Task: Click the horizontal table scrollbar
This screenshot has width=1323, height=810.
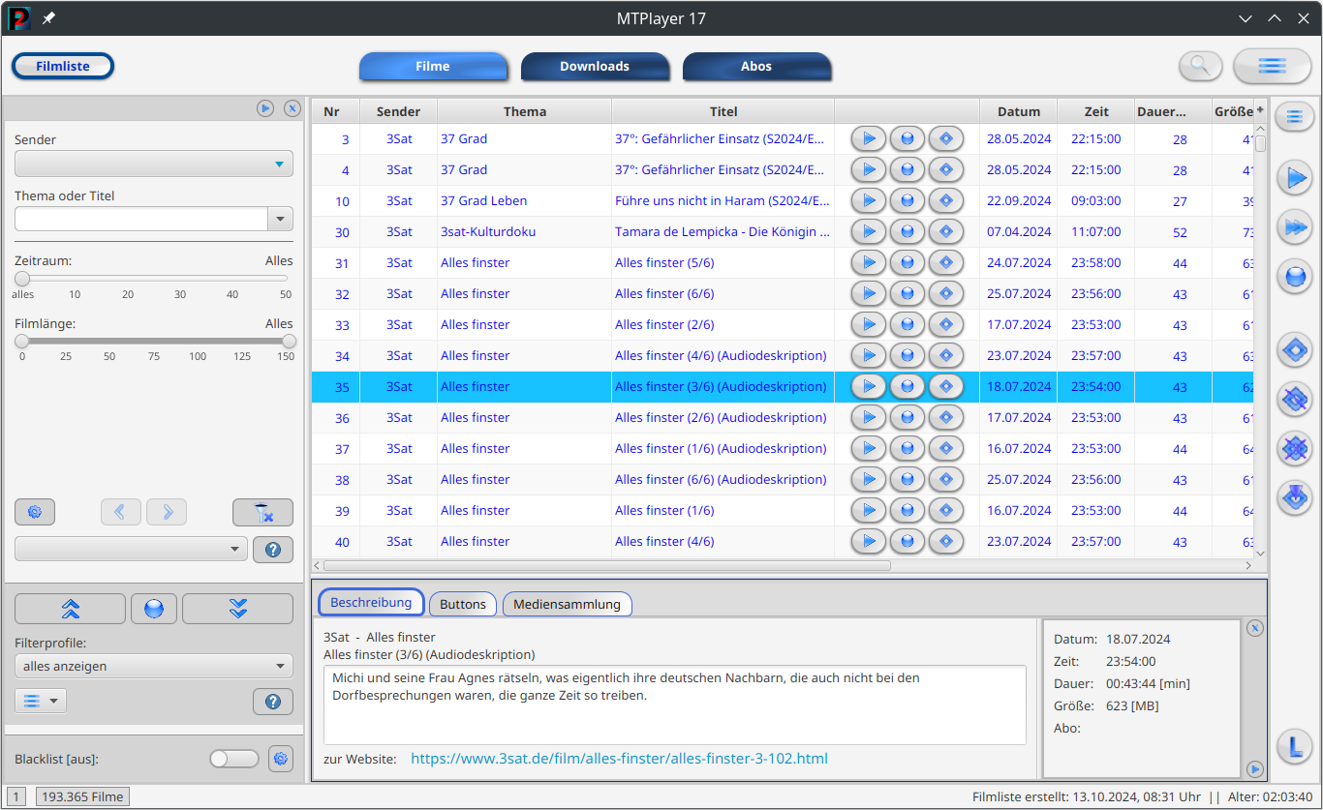Action: point(606,565)
